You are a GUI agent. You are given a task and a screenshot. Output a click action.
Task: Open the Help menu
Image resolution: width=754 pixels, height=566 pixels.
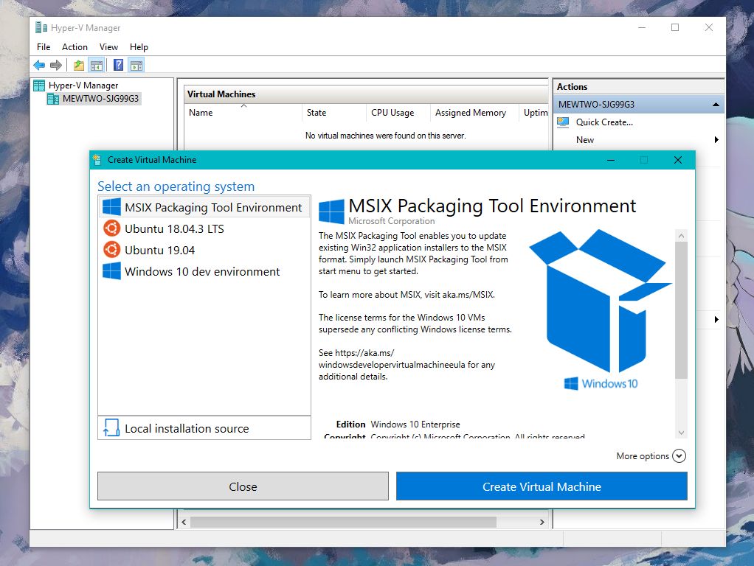(x=139, y=47)
